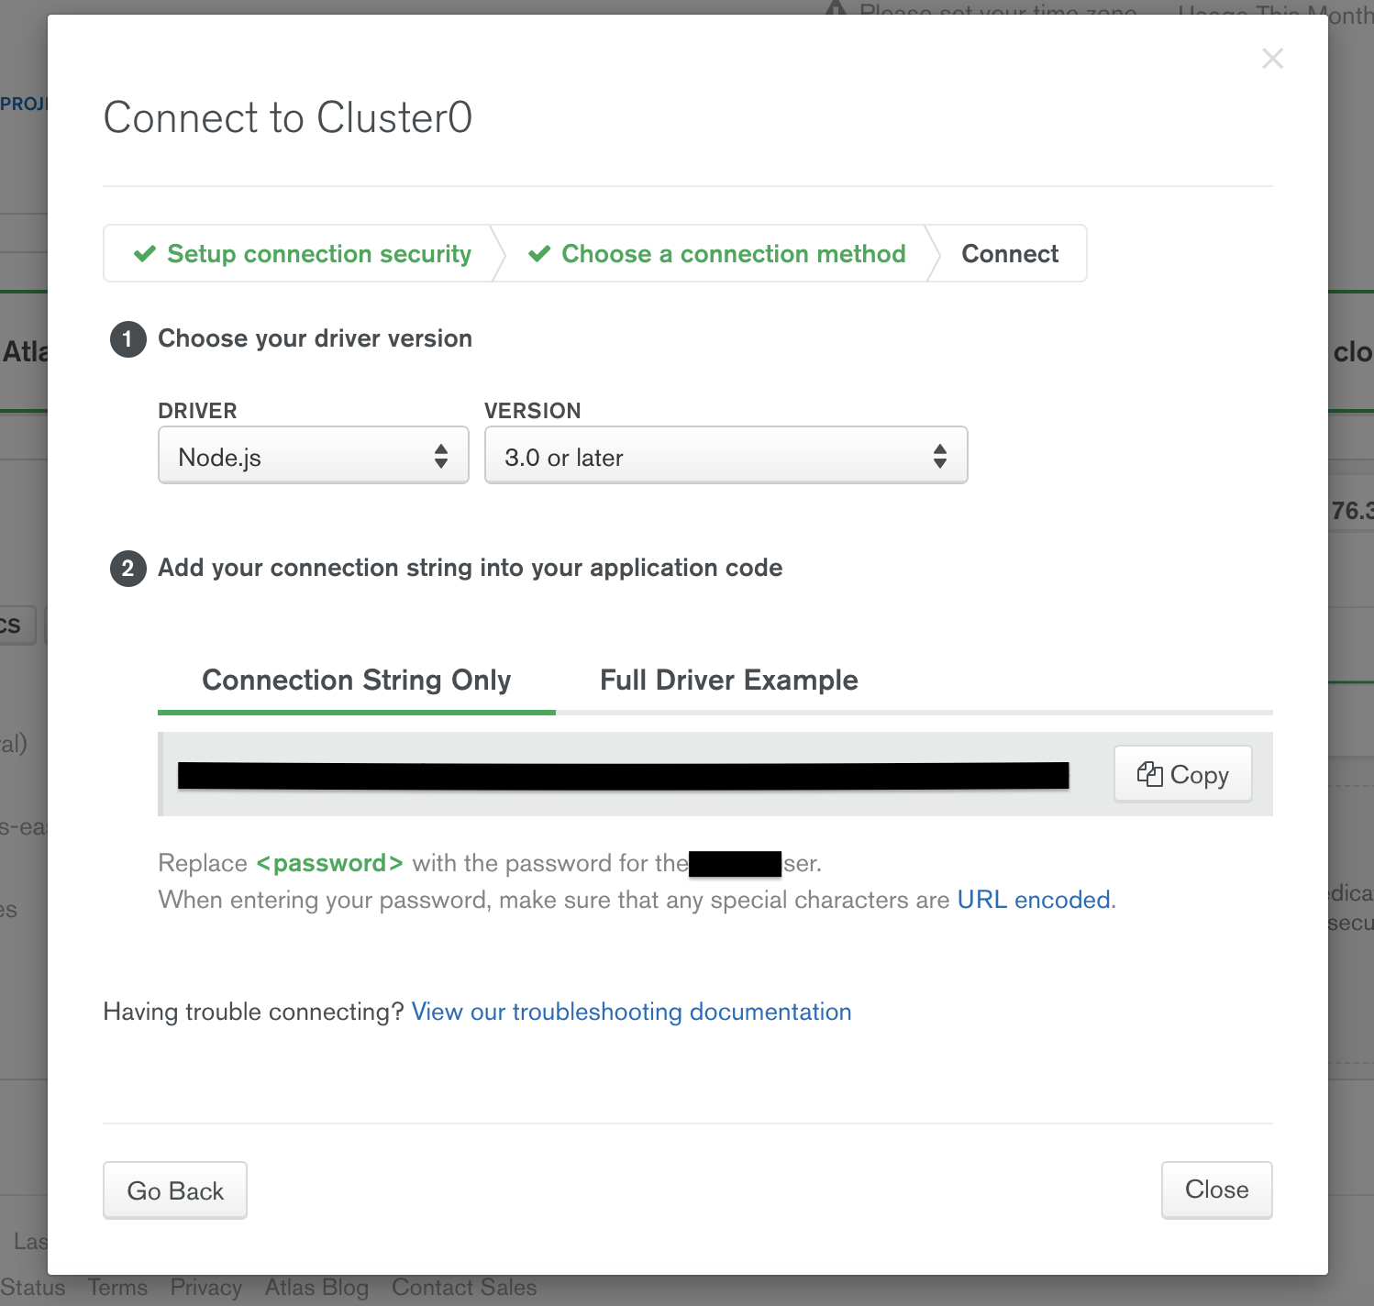Switch to the Full Driver Example tab
The image size is (1374, 1306).
tap(728, 681)
